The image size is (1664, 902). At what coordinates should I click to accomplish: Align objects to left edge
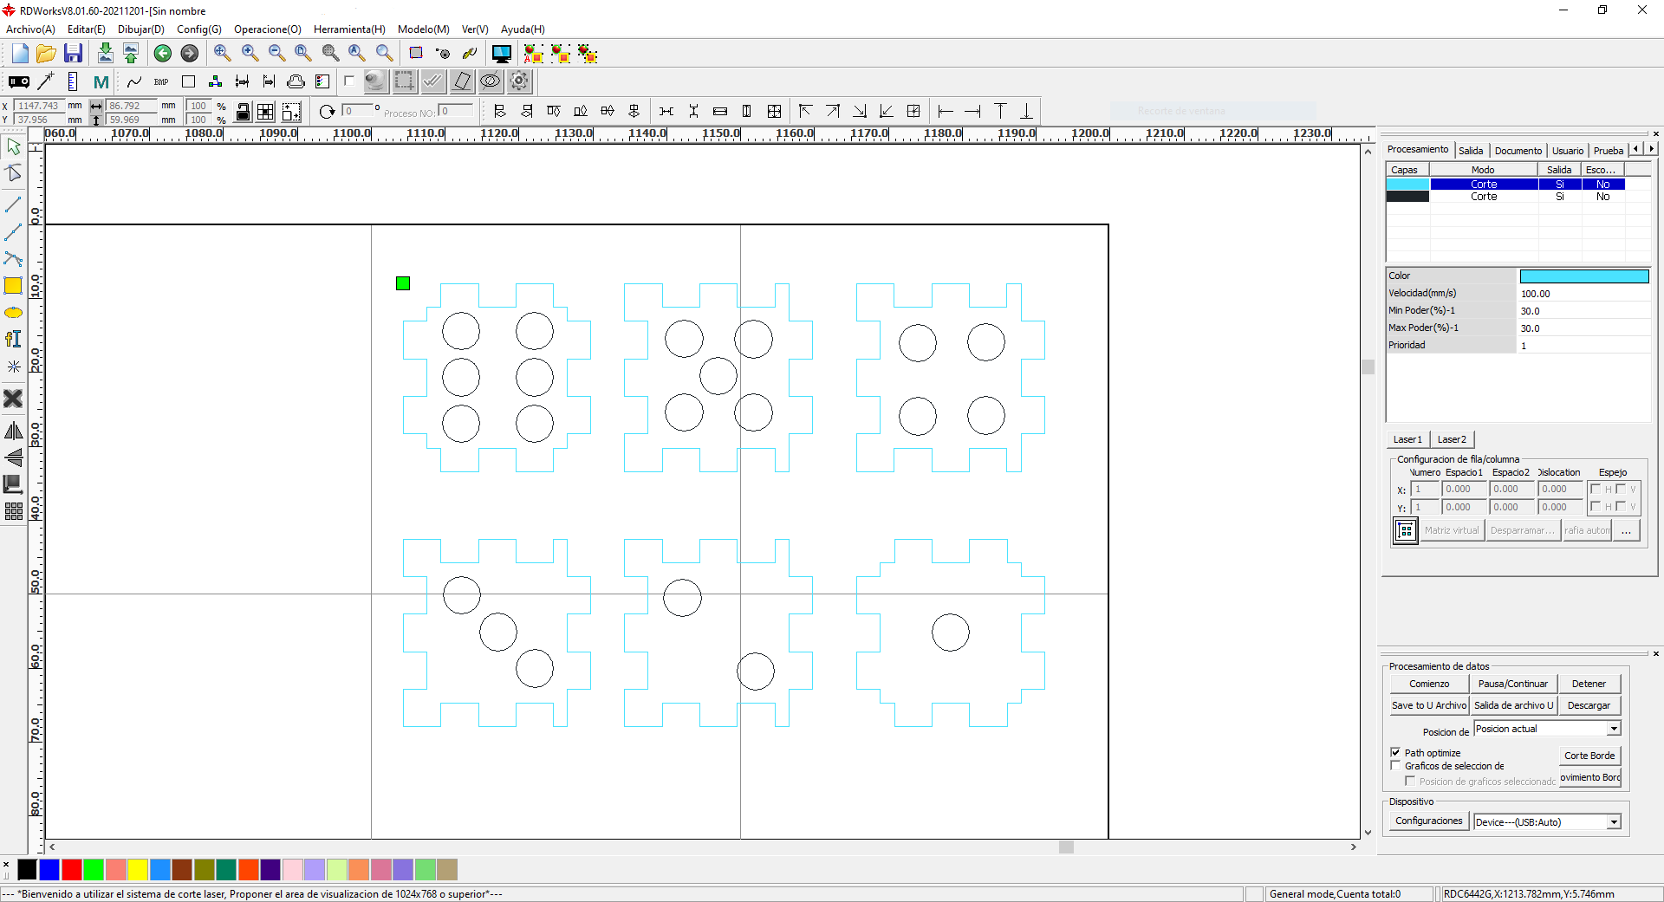(499, 111)
